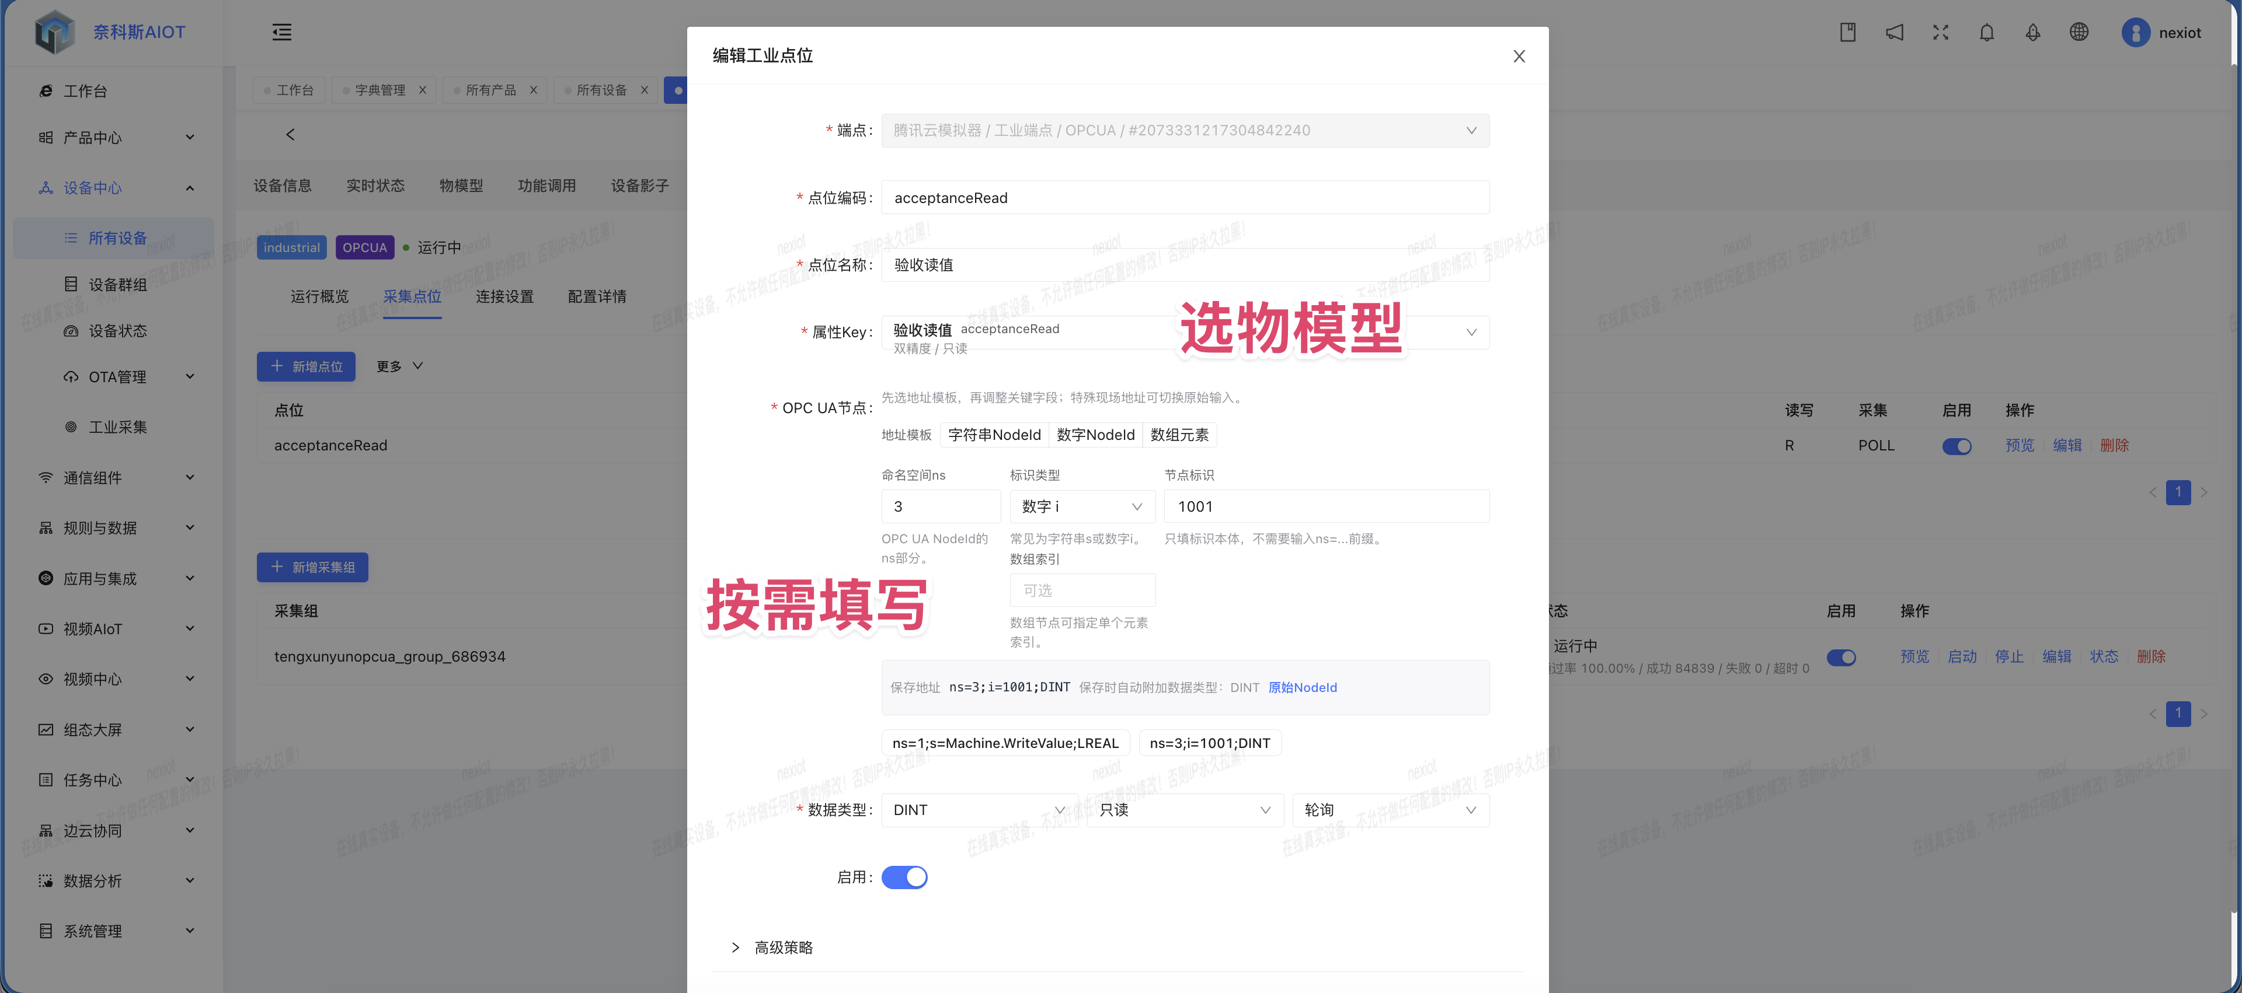Click the 数组索引 optional input
The height and width of the screenshot is (993, 2242).
point(1082,590)
